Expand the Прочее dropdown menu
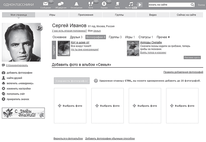This screenshot has height=142, width=206. click(163, 37)
